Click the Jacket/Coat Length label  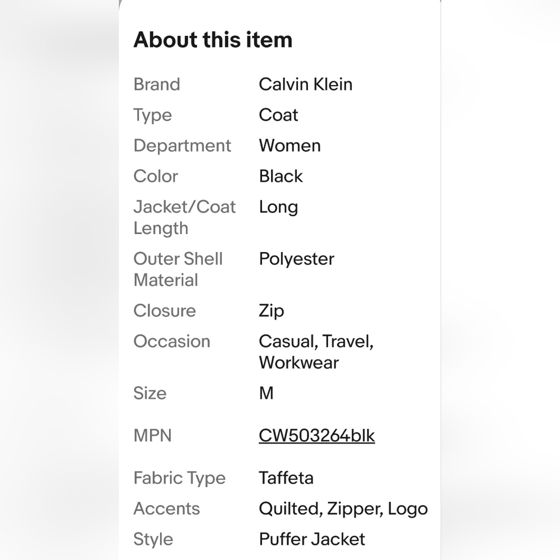click(x=185, y=217)
